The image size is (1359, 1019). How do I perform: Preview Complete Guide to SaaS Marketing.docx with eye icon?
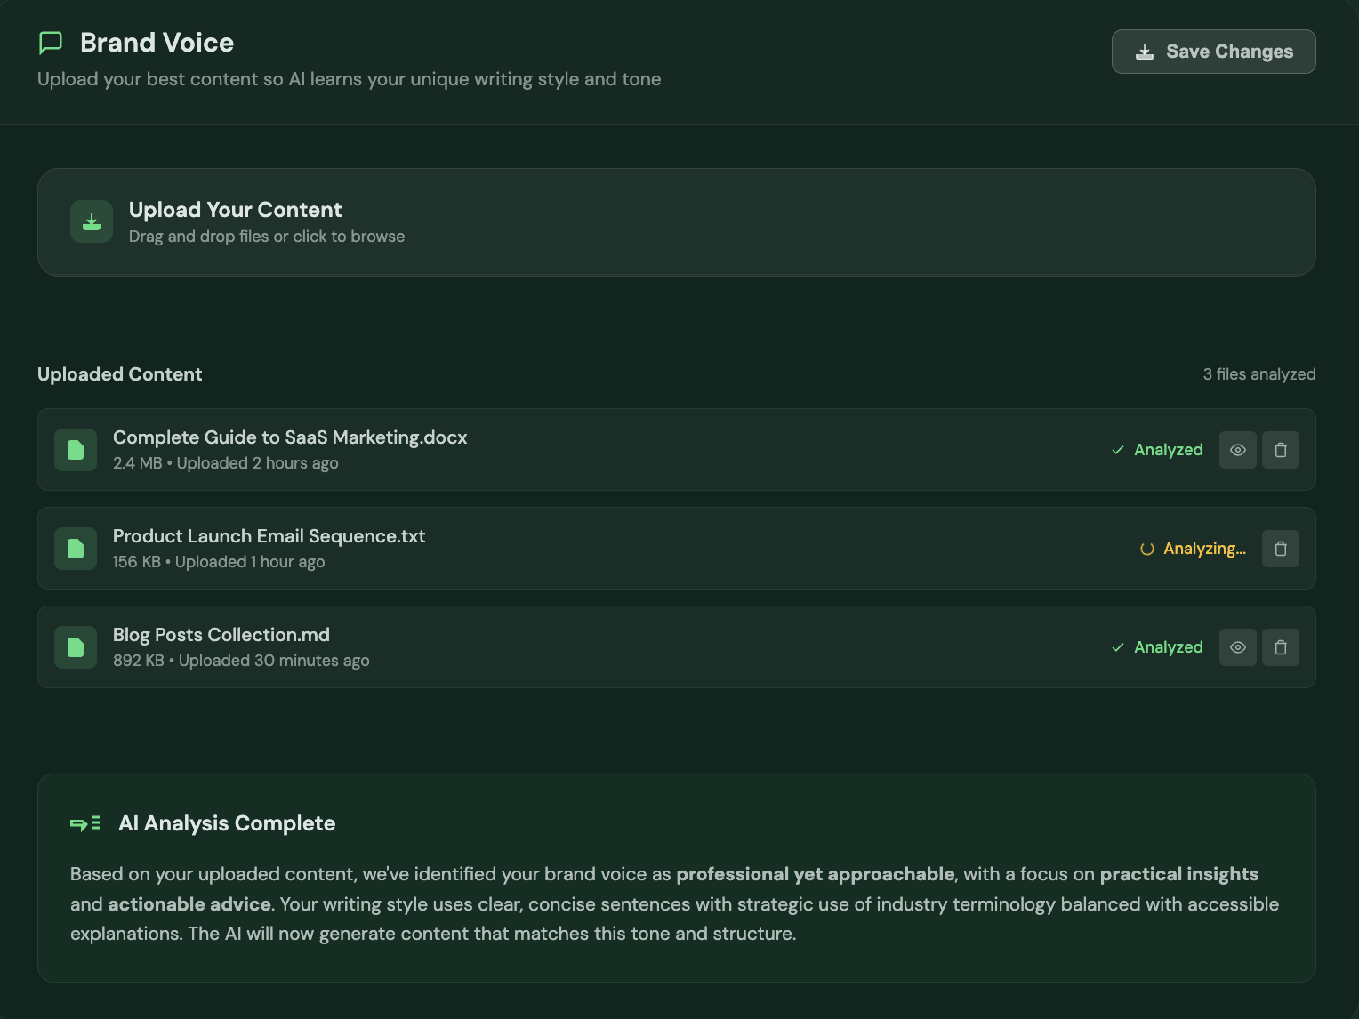coord(1237,450)
